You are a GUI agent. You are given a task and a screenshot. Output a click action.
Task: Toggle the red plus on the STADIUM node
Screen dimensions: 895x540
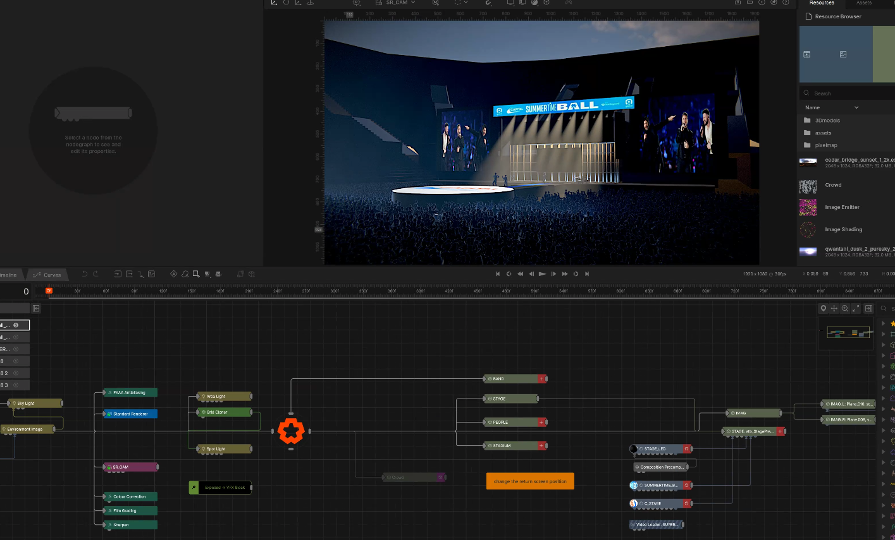[541, 446]
